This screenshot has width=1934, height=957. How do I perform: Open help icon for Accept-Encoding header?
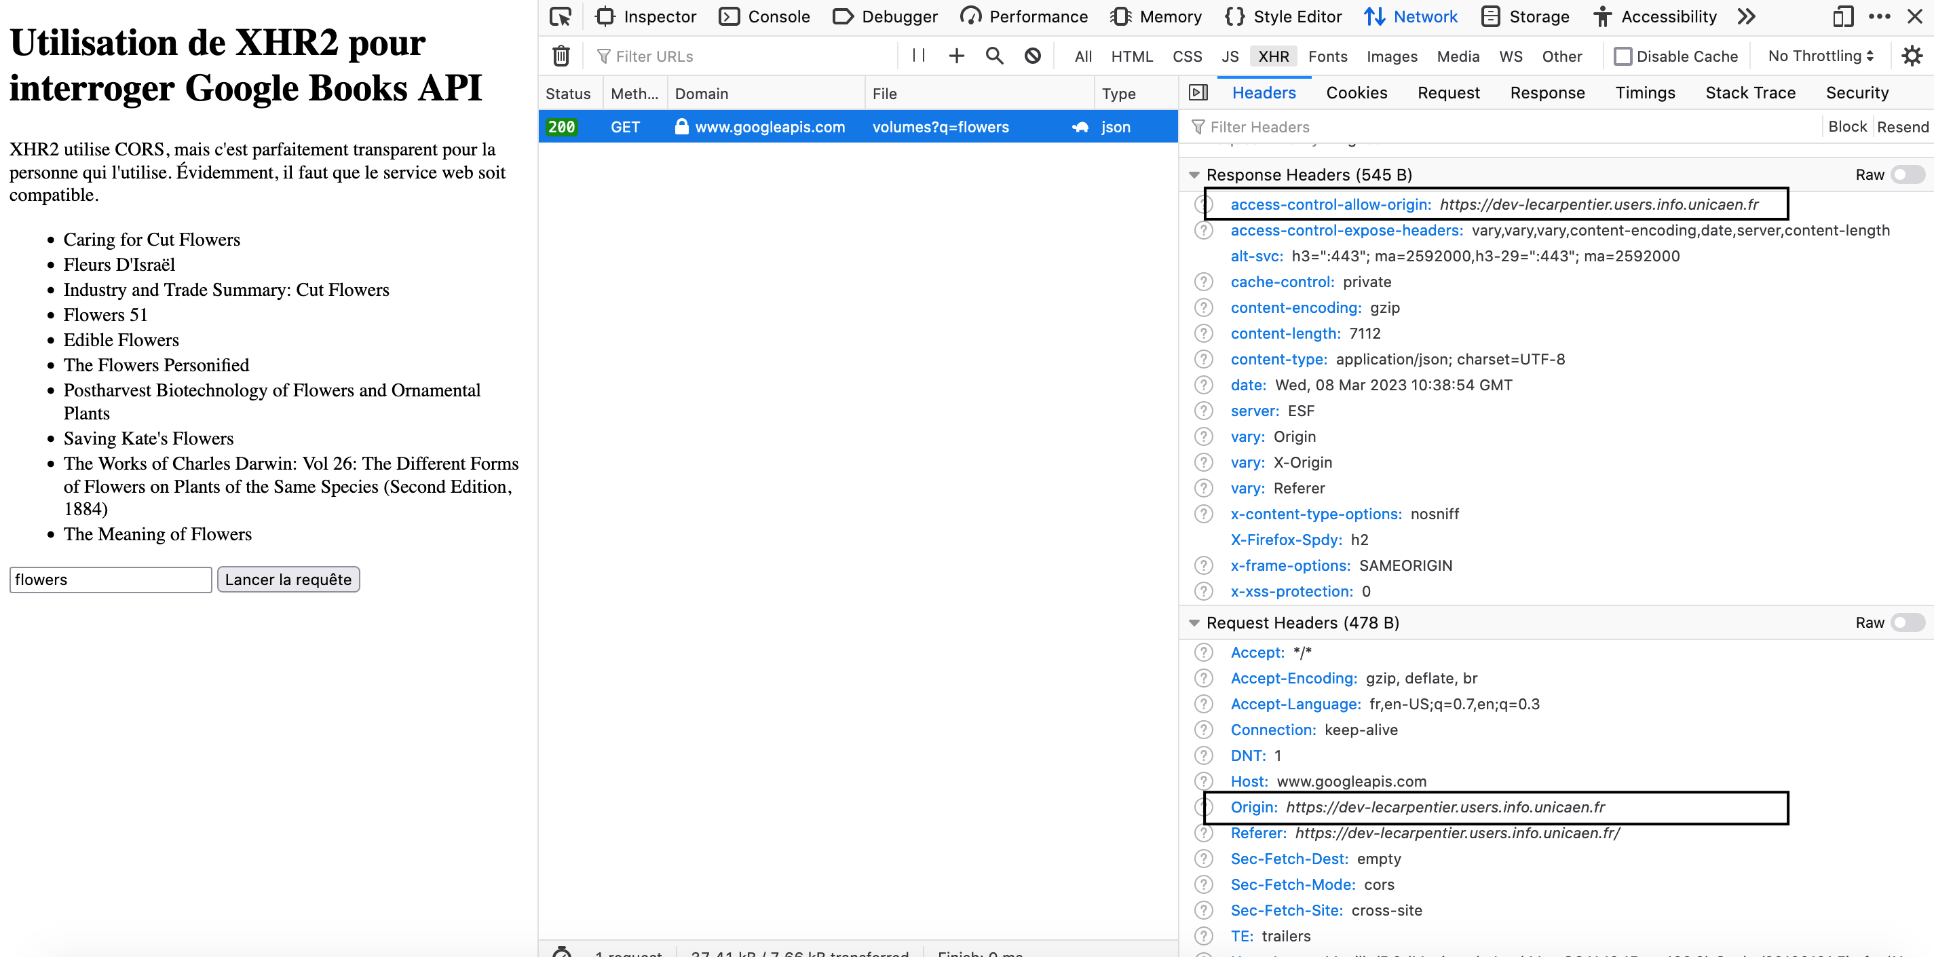pos(1204,678)
